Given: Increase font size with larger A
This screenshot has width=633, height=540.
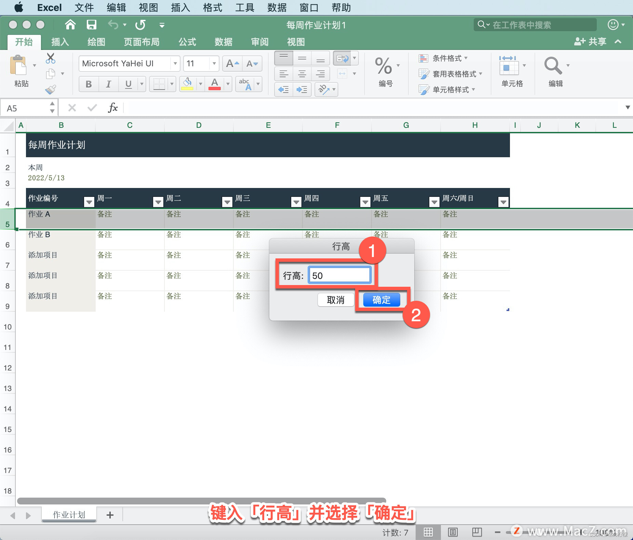Looking at the screenshot, I should click(x=232, y=64).
